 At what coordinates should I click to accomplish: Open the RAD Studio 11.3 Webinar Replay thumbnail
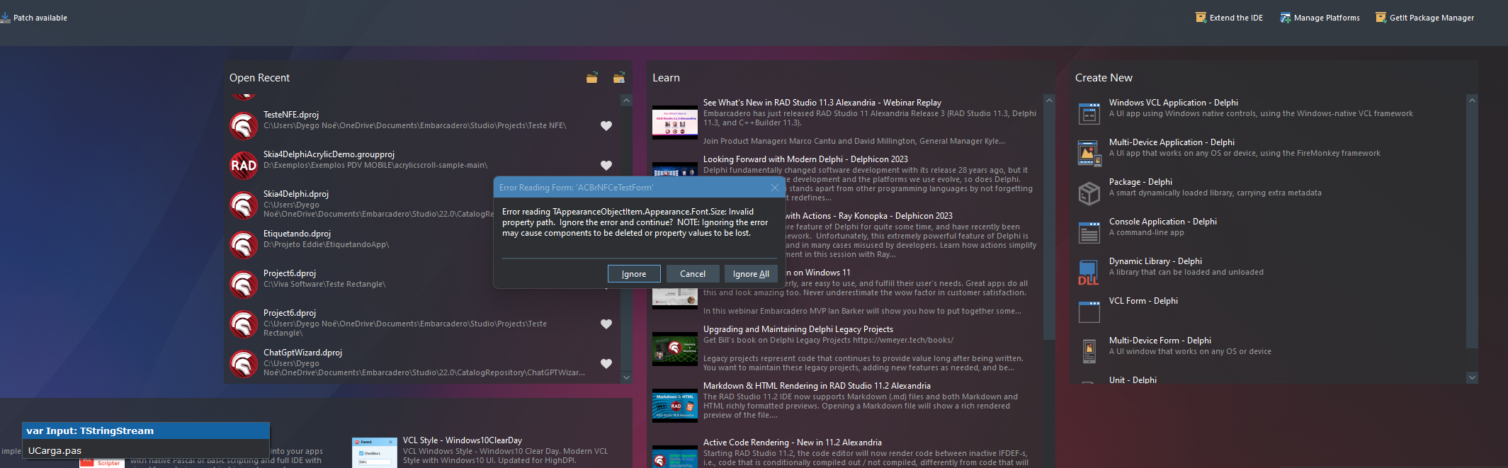(x=675, y=122)
